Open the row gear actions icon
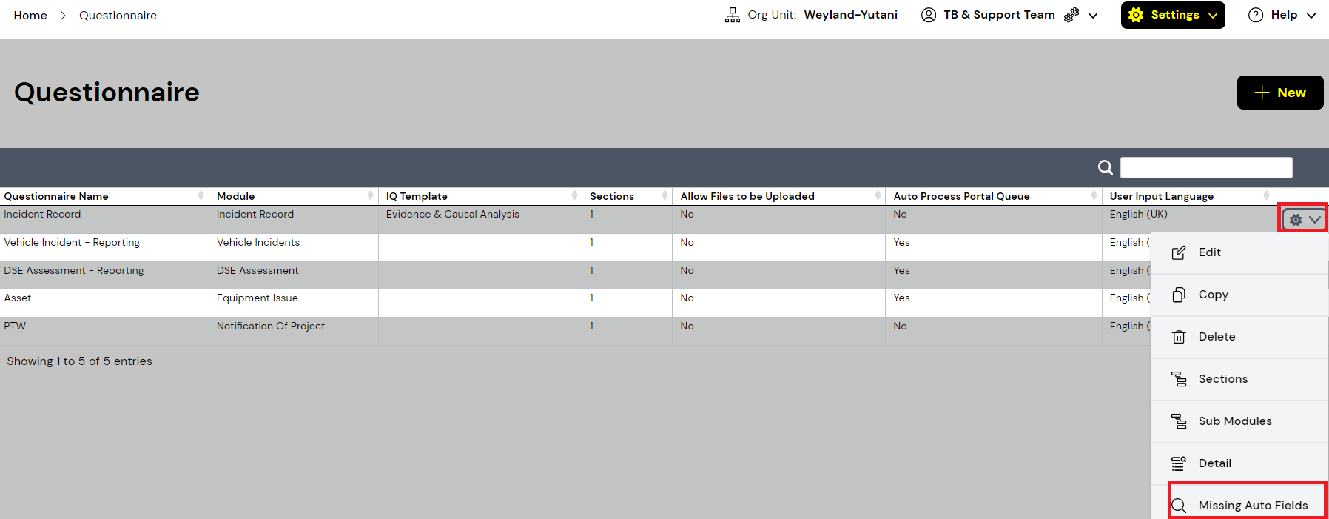The width and height of the screenshot is (1329, 519). pyautogui.click(x=1296, y=220)
